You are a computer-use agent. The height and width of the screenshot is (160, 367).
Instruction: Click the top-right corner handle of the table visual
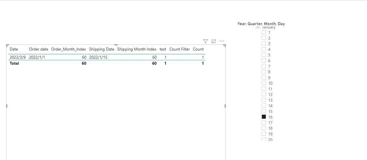click(x=225, y=46)
